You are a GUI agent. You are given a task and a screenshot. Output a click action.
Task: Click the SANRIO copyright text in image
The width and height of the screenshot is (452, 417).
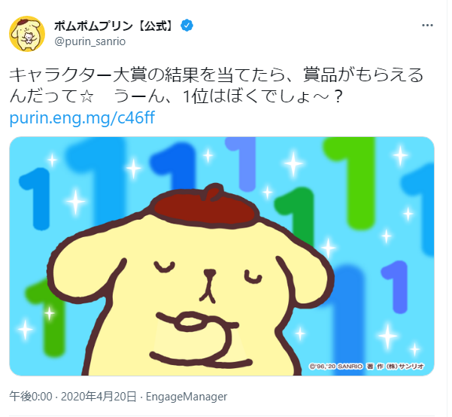tap(367, 367)
